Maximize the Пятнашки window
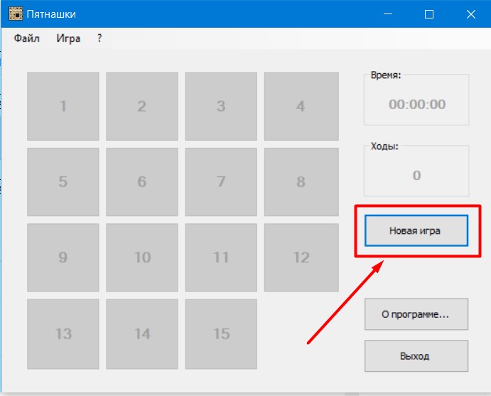 tap(429, 14)
